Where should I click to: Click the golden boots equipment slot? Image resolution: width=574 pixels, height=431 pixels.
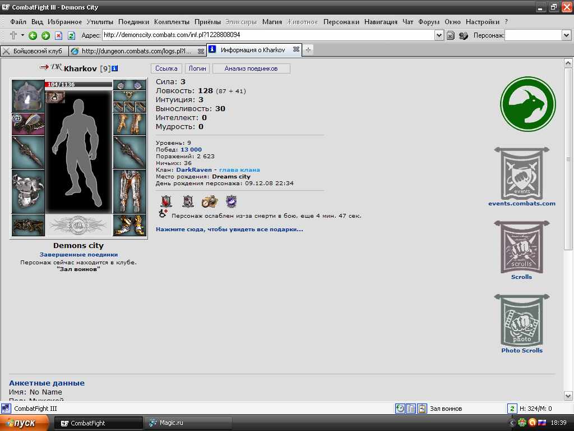tap(129, 225)
